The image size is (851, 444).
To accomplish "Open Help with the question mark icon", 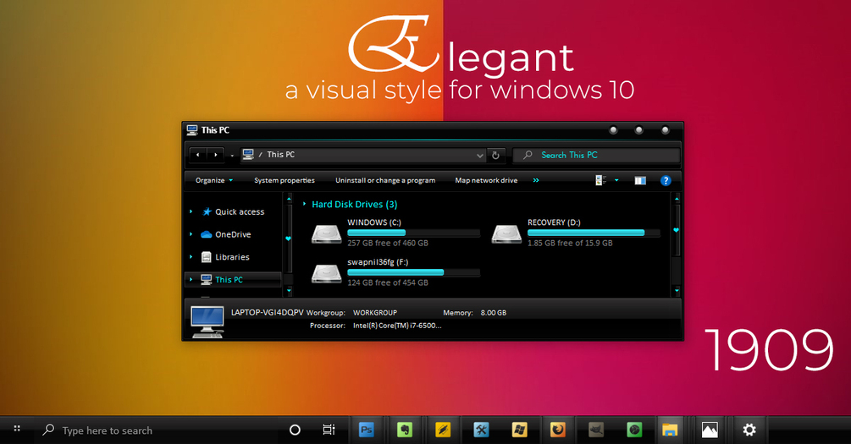I will coord(666,180).
